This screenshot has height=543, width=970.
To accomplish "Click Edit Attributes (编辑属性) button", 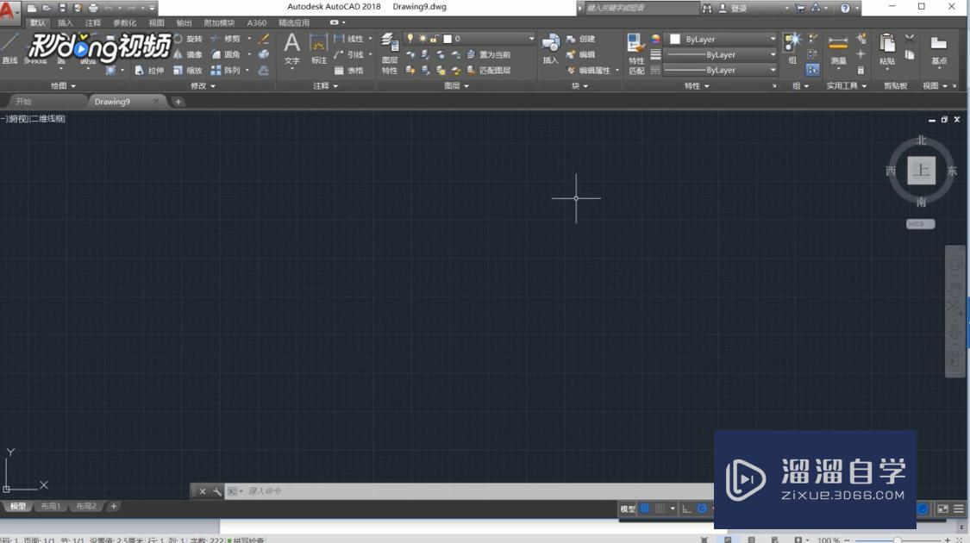I will tap(589, 71).
